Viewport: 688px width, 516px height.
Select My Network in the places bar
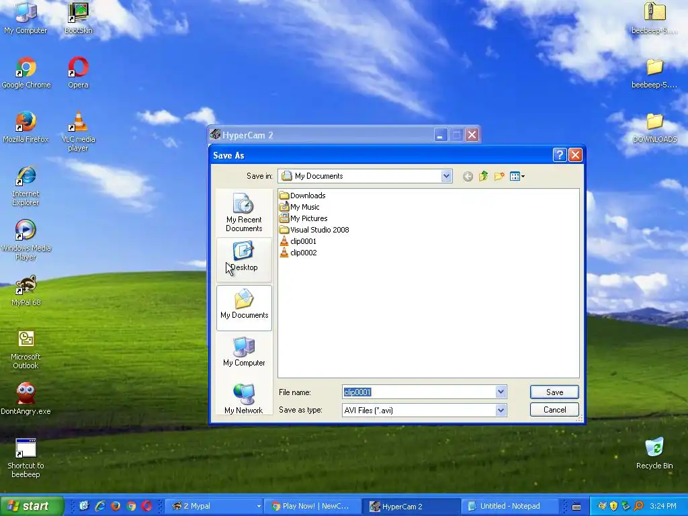(x=244, y=398)
